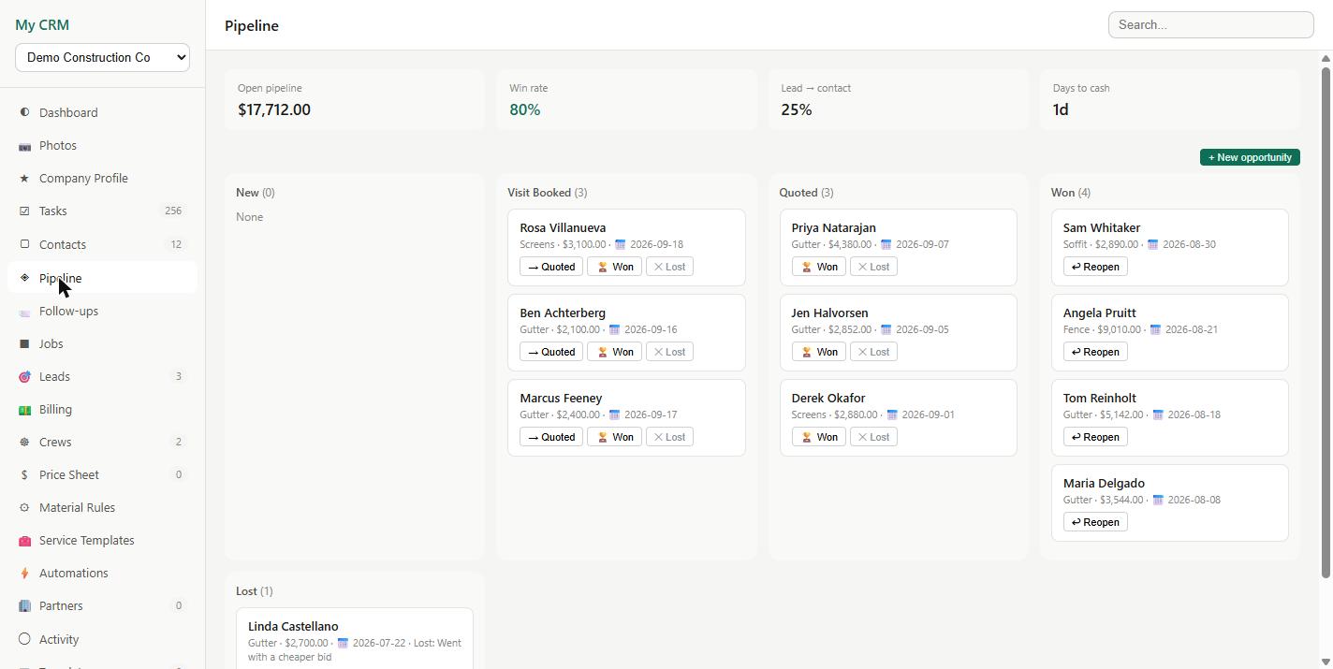Click calendar icon on Sam Whitaker card
Screen dimensions: 1333x669
[x=1152, y=245]
